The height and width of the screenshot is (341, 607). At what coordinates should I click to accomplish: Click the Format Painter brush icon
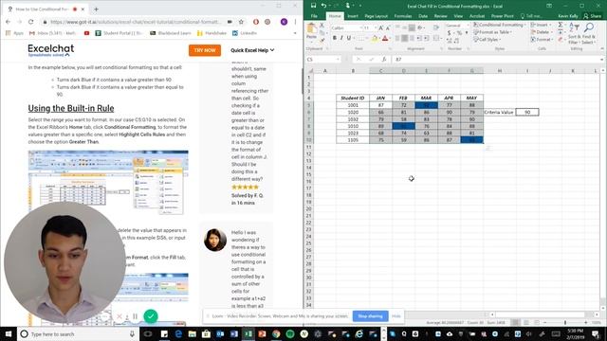[322, 40]
